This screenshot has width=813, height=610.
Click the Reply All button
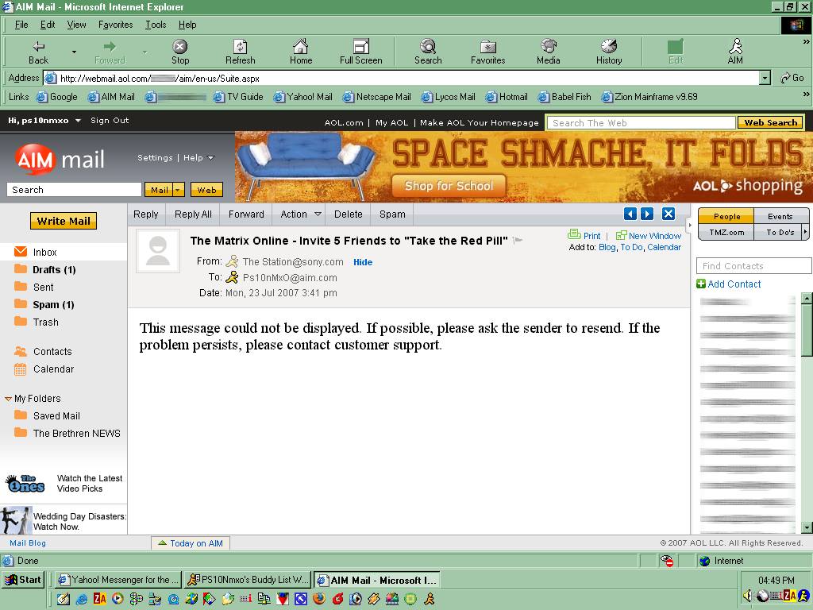click(x=193, y=214)
